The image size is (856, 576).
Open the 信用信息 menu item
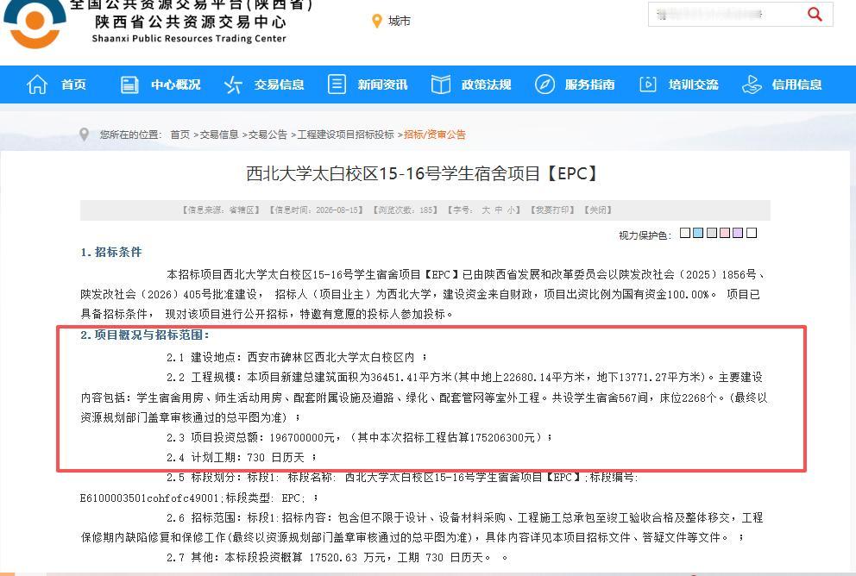click(x=797, y=85)
